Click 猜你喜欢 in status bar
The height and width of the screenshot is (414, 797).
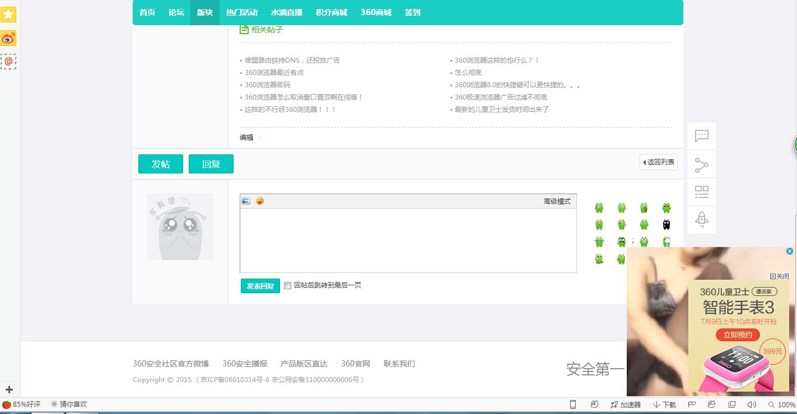[69, 404]
